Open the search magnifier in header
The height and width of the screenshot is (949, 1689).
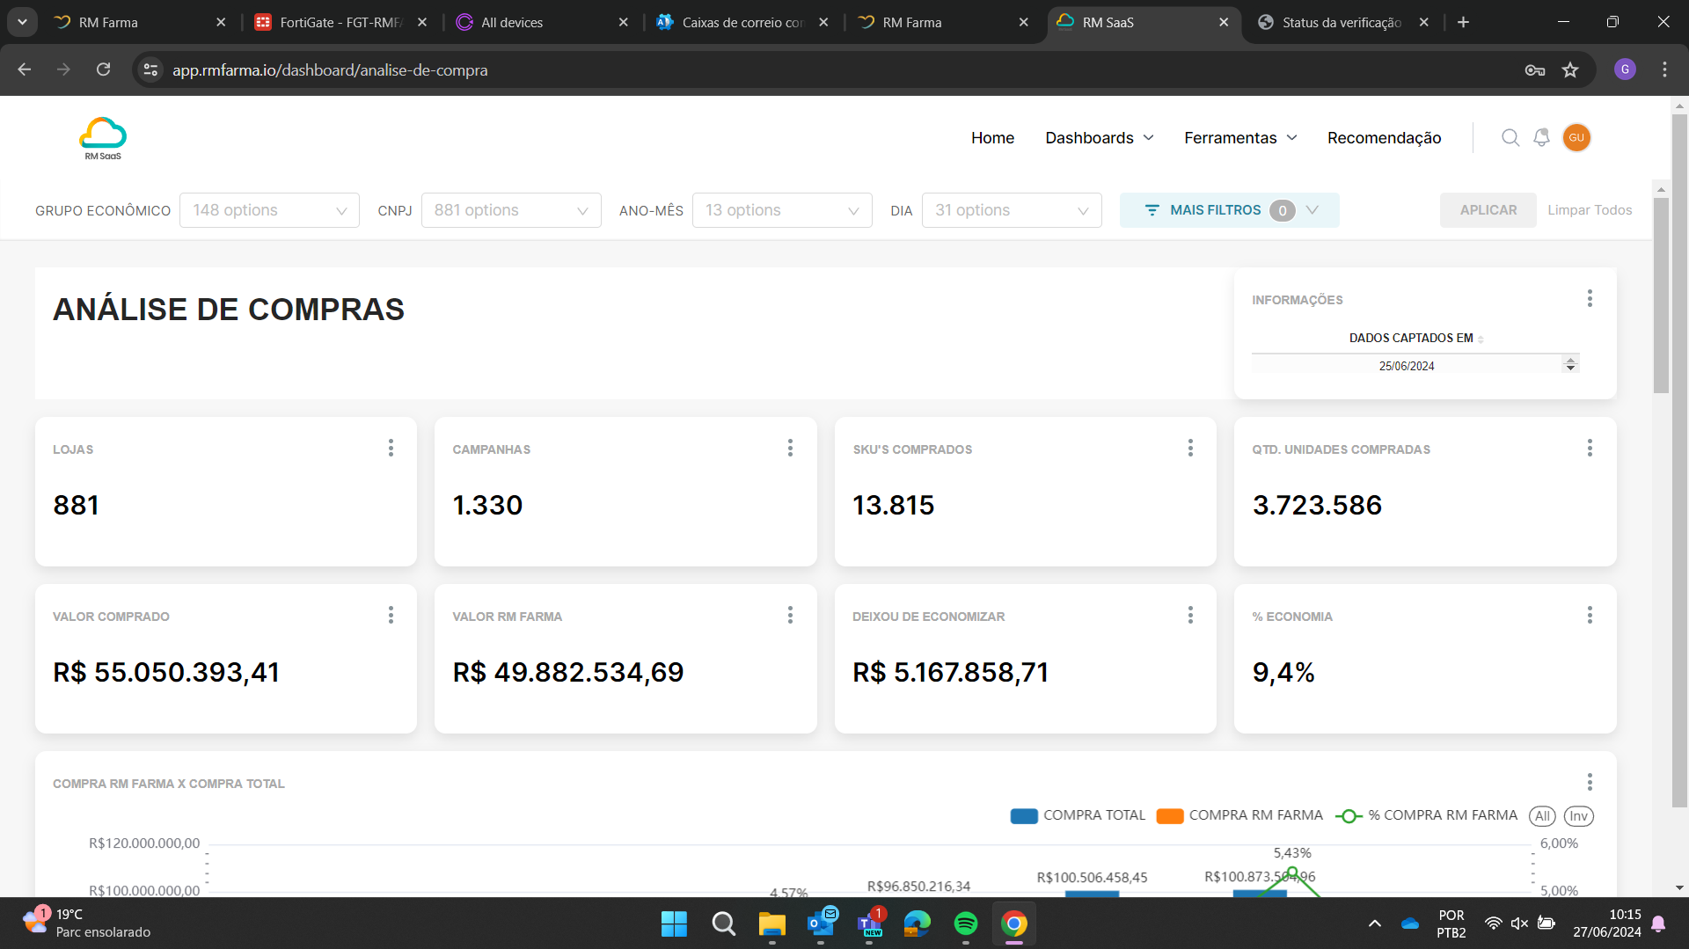pos(1510,138)
